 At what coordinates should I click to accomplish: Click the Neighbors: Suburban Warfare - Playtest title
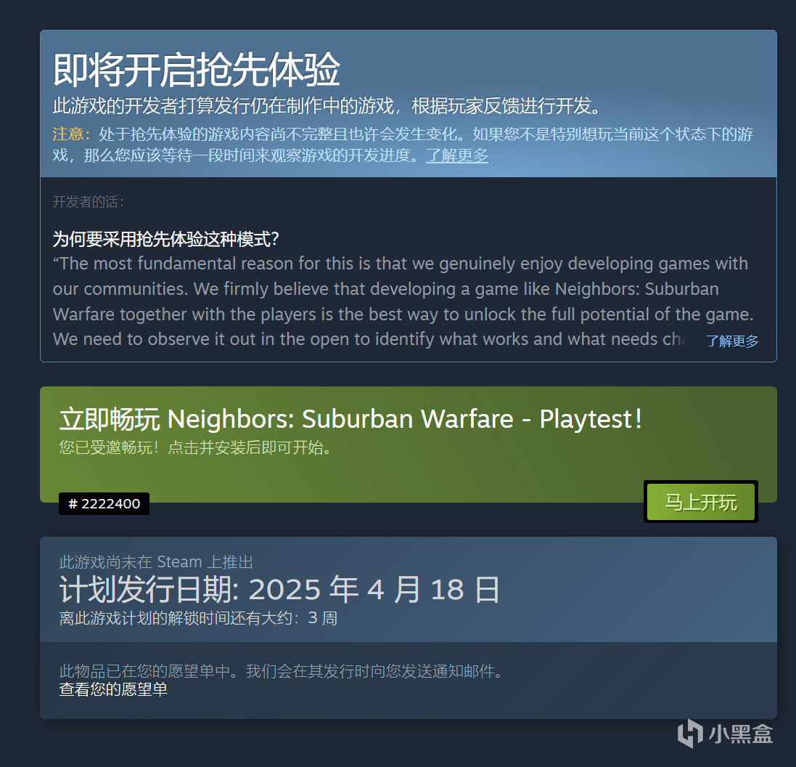pyautogui.click(x=404, y=419)
